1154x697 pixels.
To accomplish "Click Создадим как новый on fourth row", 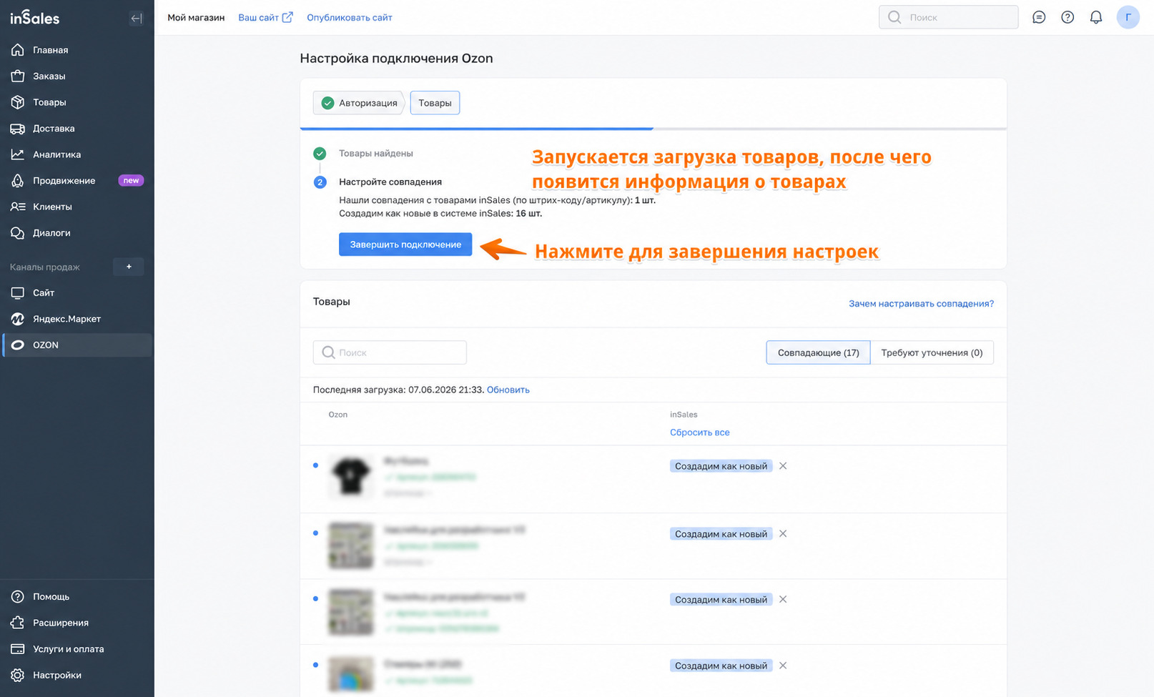I will (x=721, y=666).
